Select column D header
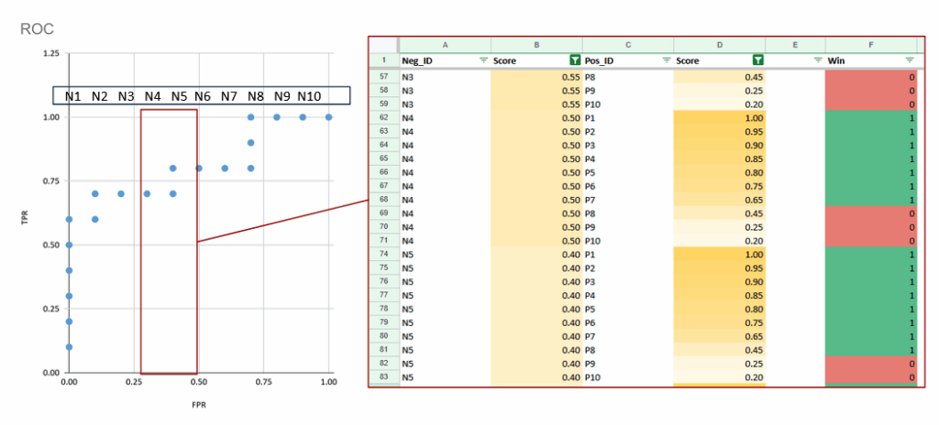Image resolution: width=939 pixels, height=425 pixels. (720, 45)
